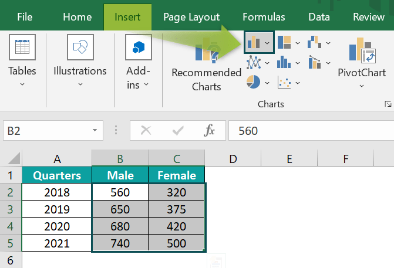Click the Quarters header cell
Viewport: 394px width, 268px height.
pyautogui.click(x=57, y=175)
